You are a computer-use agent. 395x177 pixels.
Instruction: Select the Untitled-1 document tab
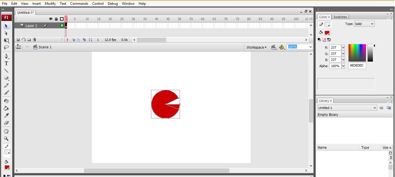pyautogui.click(x=25, y=13)
